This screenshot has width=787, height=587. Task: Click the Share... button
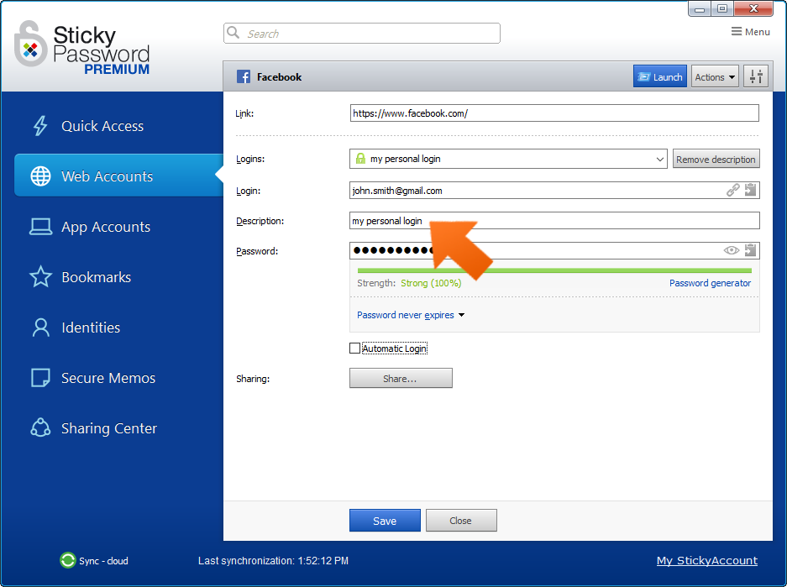coord(401,378)
